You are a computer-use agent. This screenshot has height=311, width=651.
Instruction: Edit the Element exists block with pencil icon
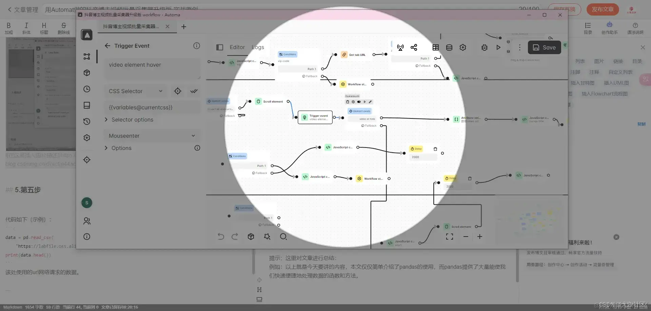coord(370,102)
